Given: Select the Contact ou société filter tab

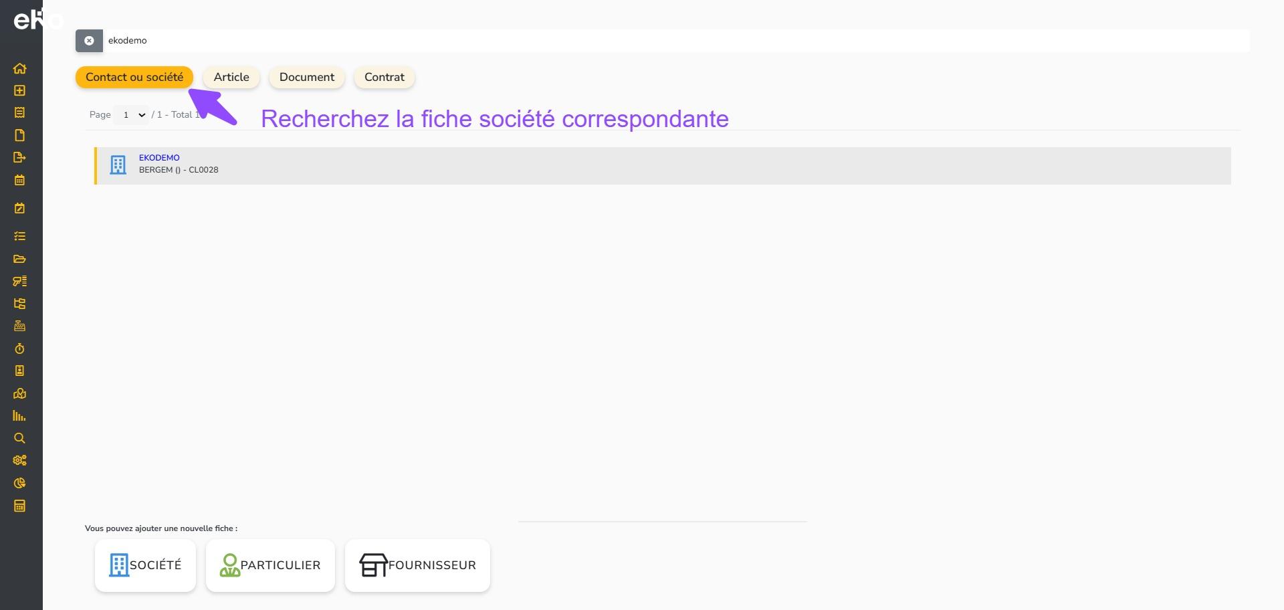Looking at the screenshot, I should (x=134, y=78).
